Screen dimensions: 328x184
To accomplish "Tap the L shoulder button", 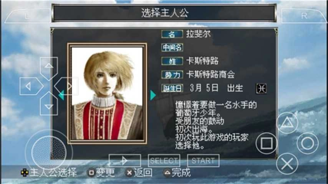I will 27,16.
